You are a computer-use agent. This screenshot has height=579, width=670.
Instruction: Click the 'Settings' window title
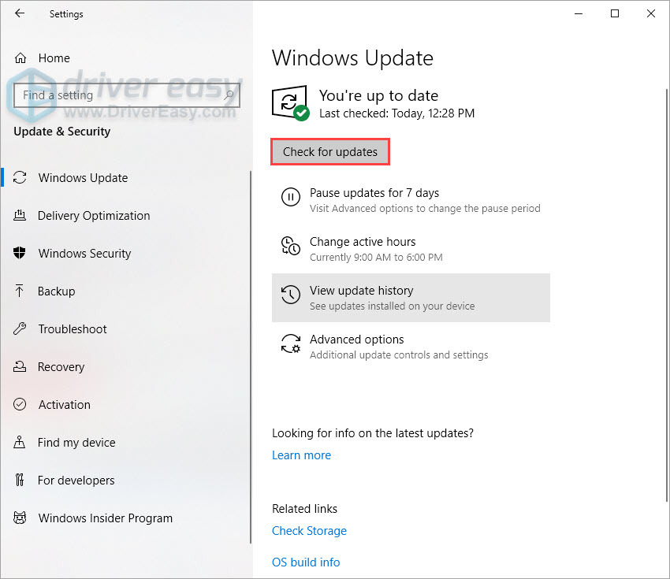66,14
